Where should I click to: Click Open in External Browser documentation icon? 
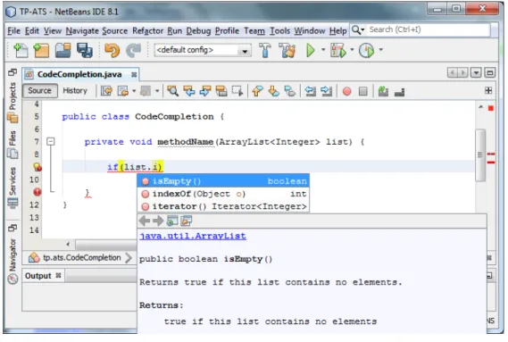(172, 221)
